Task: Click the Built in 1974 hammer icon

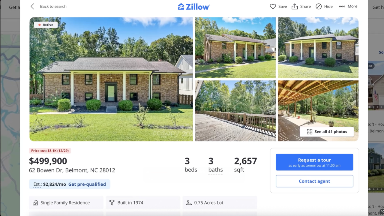Action: pos(112,203)
